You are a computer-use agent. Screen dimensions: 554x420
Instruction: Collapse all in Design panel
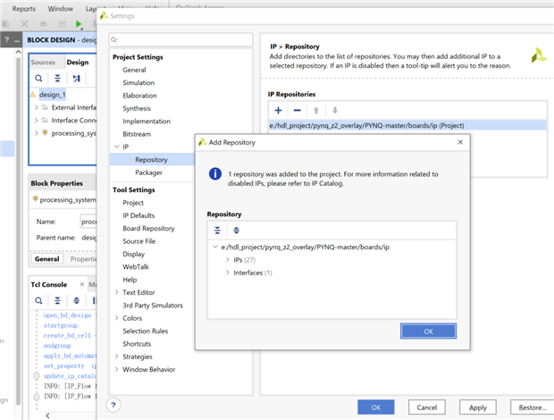57,78
